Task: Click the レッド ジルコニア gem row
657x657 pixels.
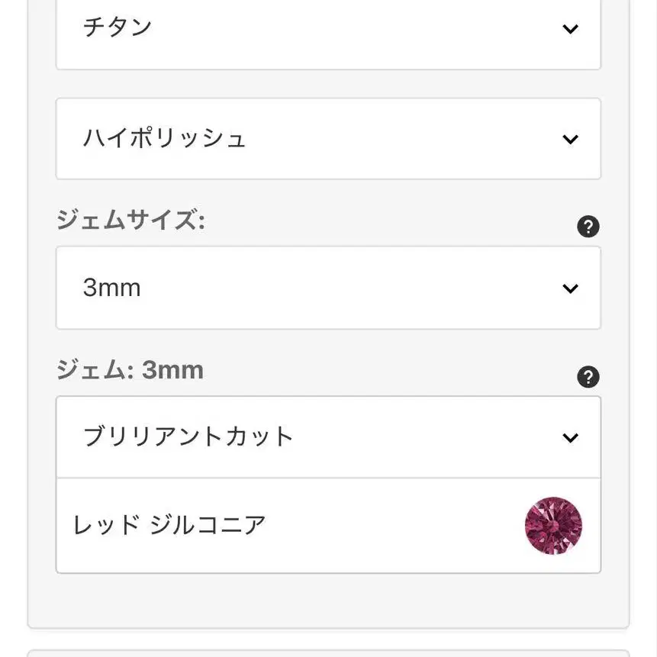Action: tap(328, 526)
